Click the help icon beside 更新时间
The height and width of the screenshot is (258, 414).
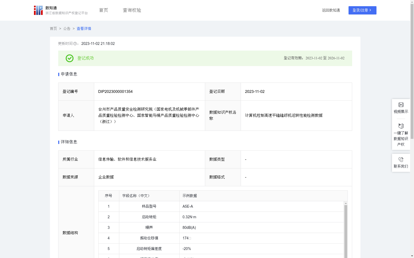coord(75,44)
